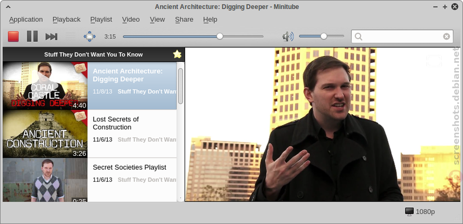Skip to the next video
Viewport: 463px width, 224px height.
[x=52, y=36]
